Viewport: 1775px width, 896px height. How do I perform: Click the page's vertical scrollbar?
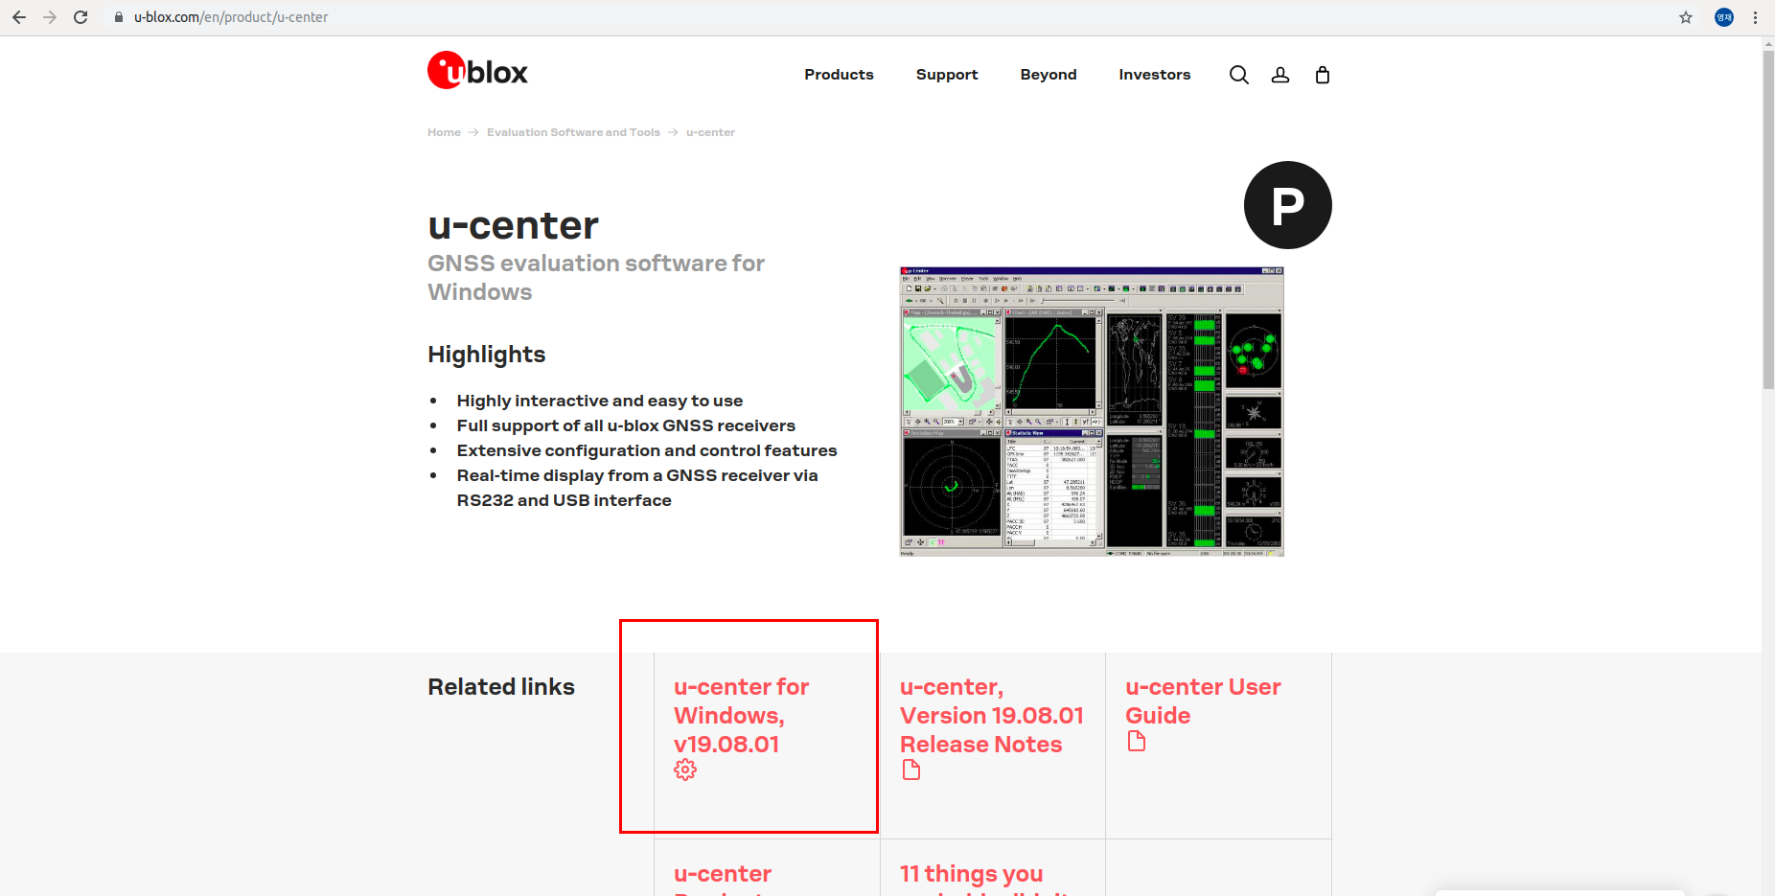coord(1768,220)
